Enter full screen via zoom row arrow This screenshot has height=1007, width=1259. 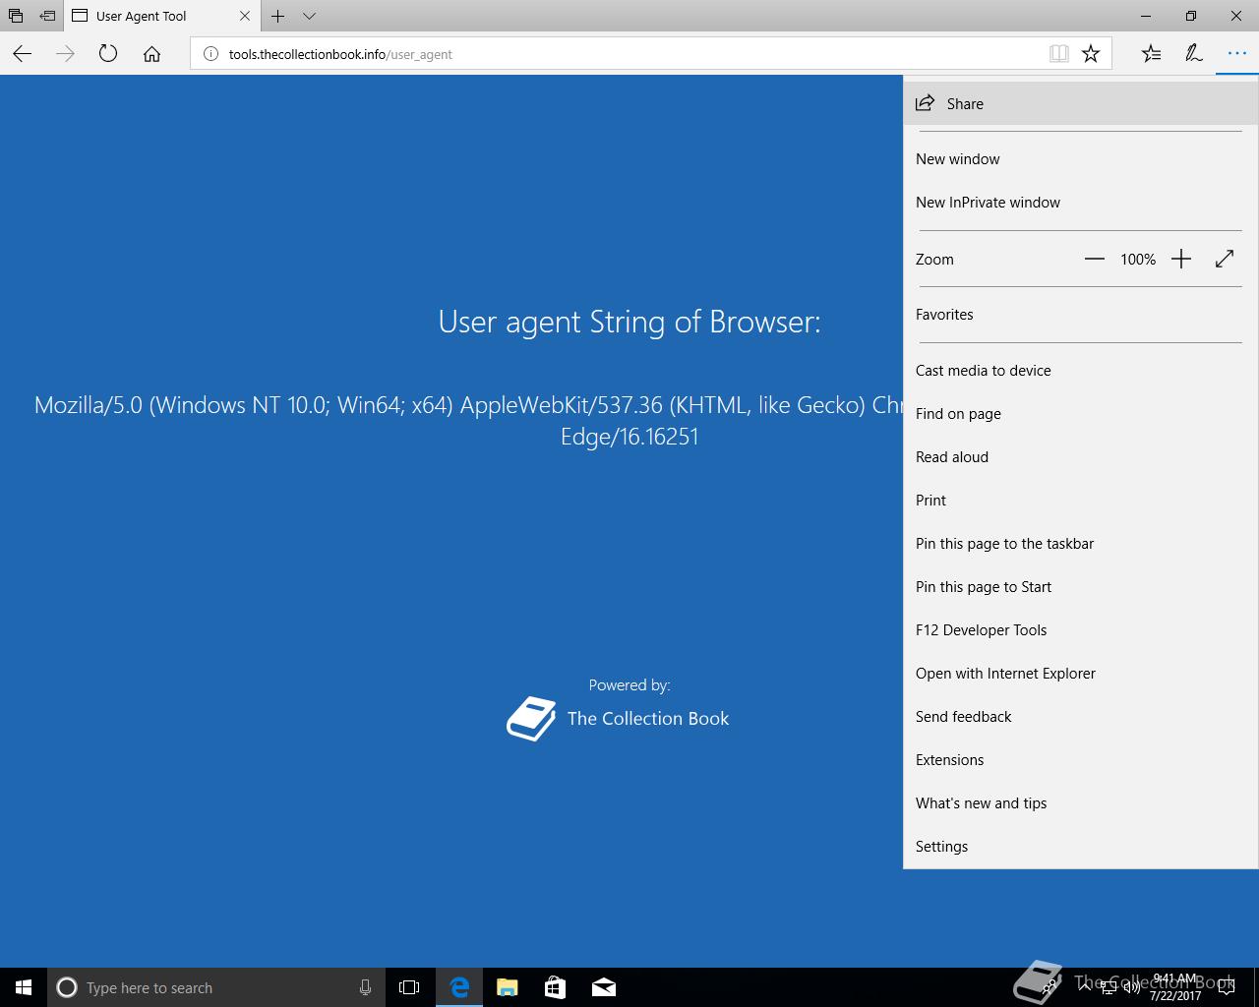(x=1225, y=259)
